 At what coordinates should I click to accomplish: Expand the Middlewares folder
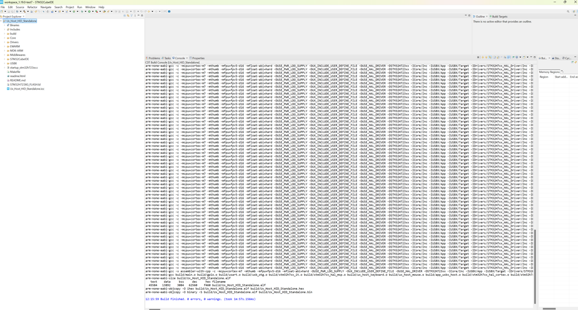5,55
